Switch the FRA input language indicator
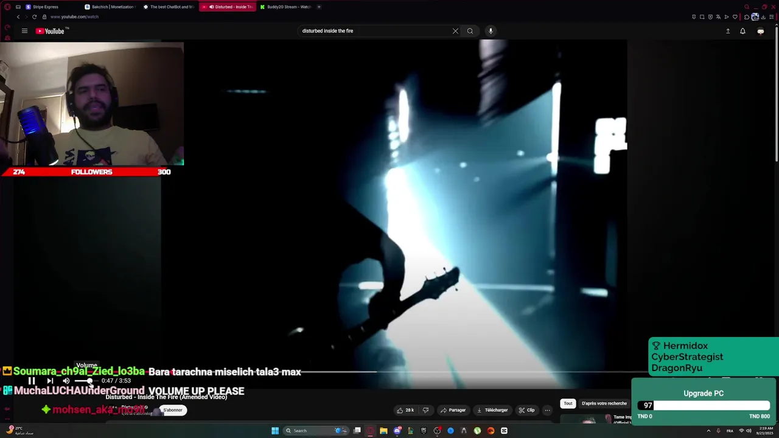 (730, 431)
